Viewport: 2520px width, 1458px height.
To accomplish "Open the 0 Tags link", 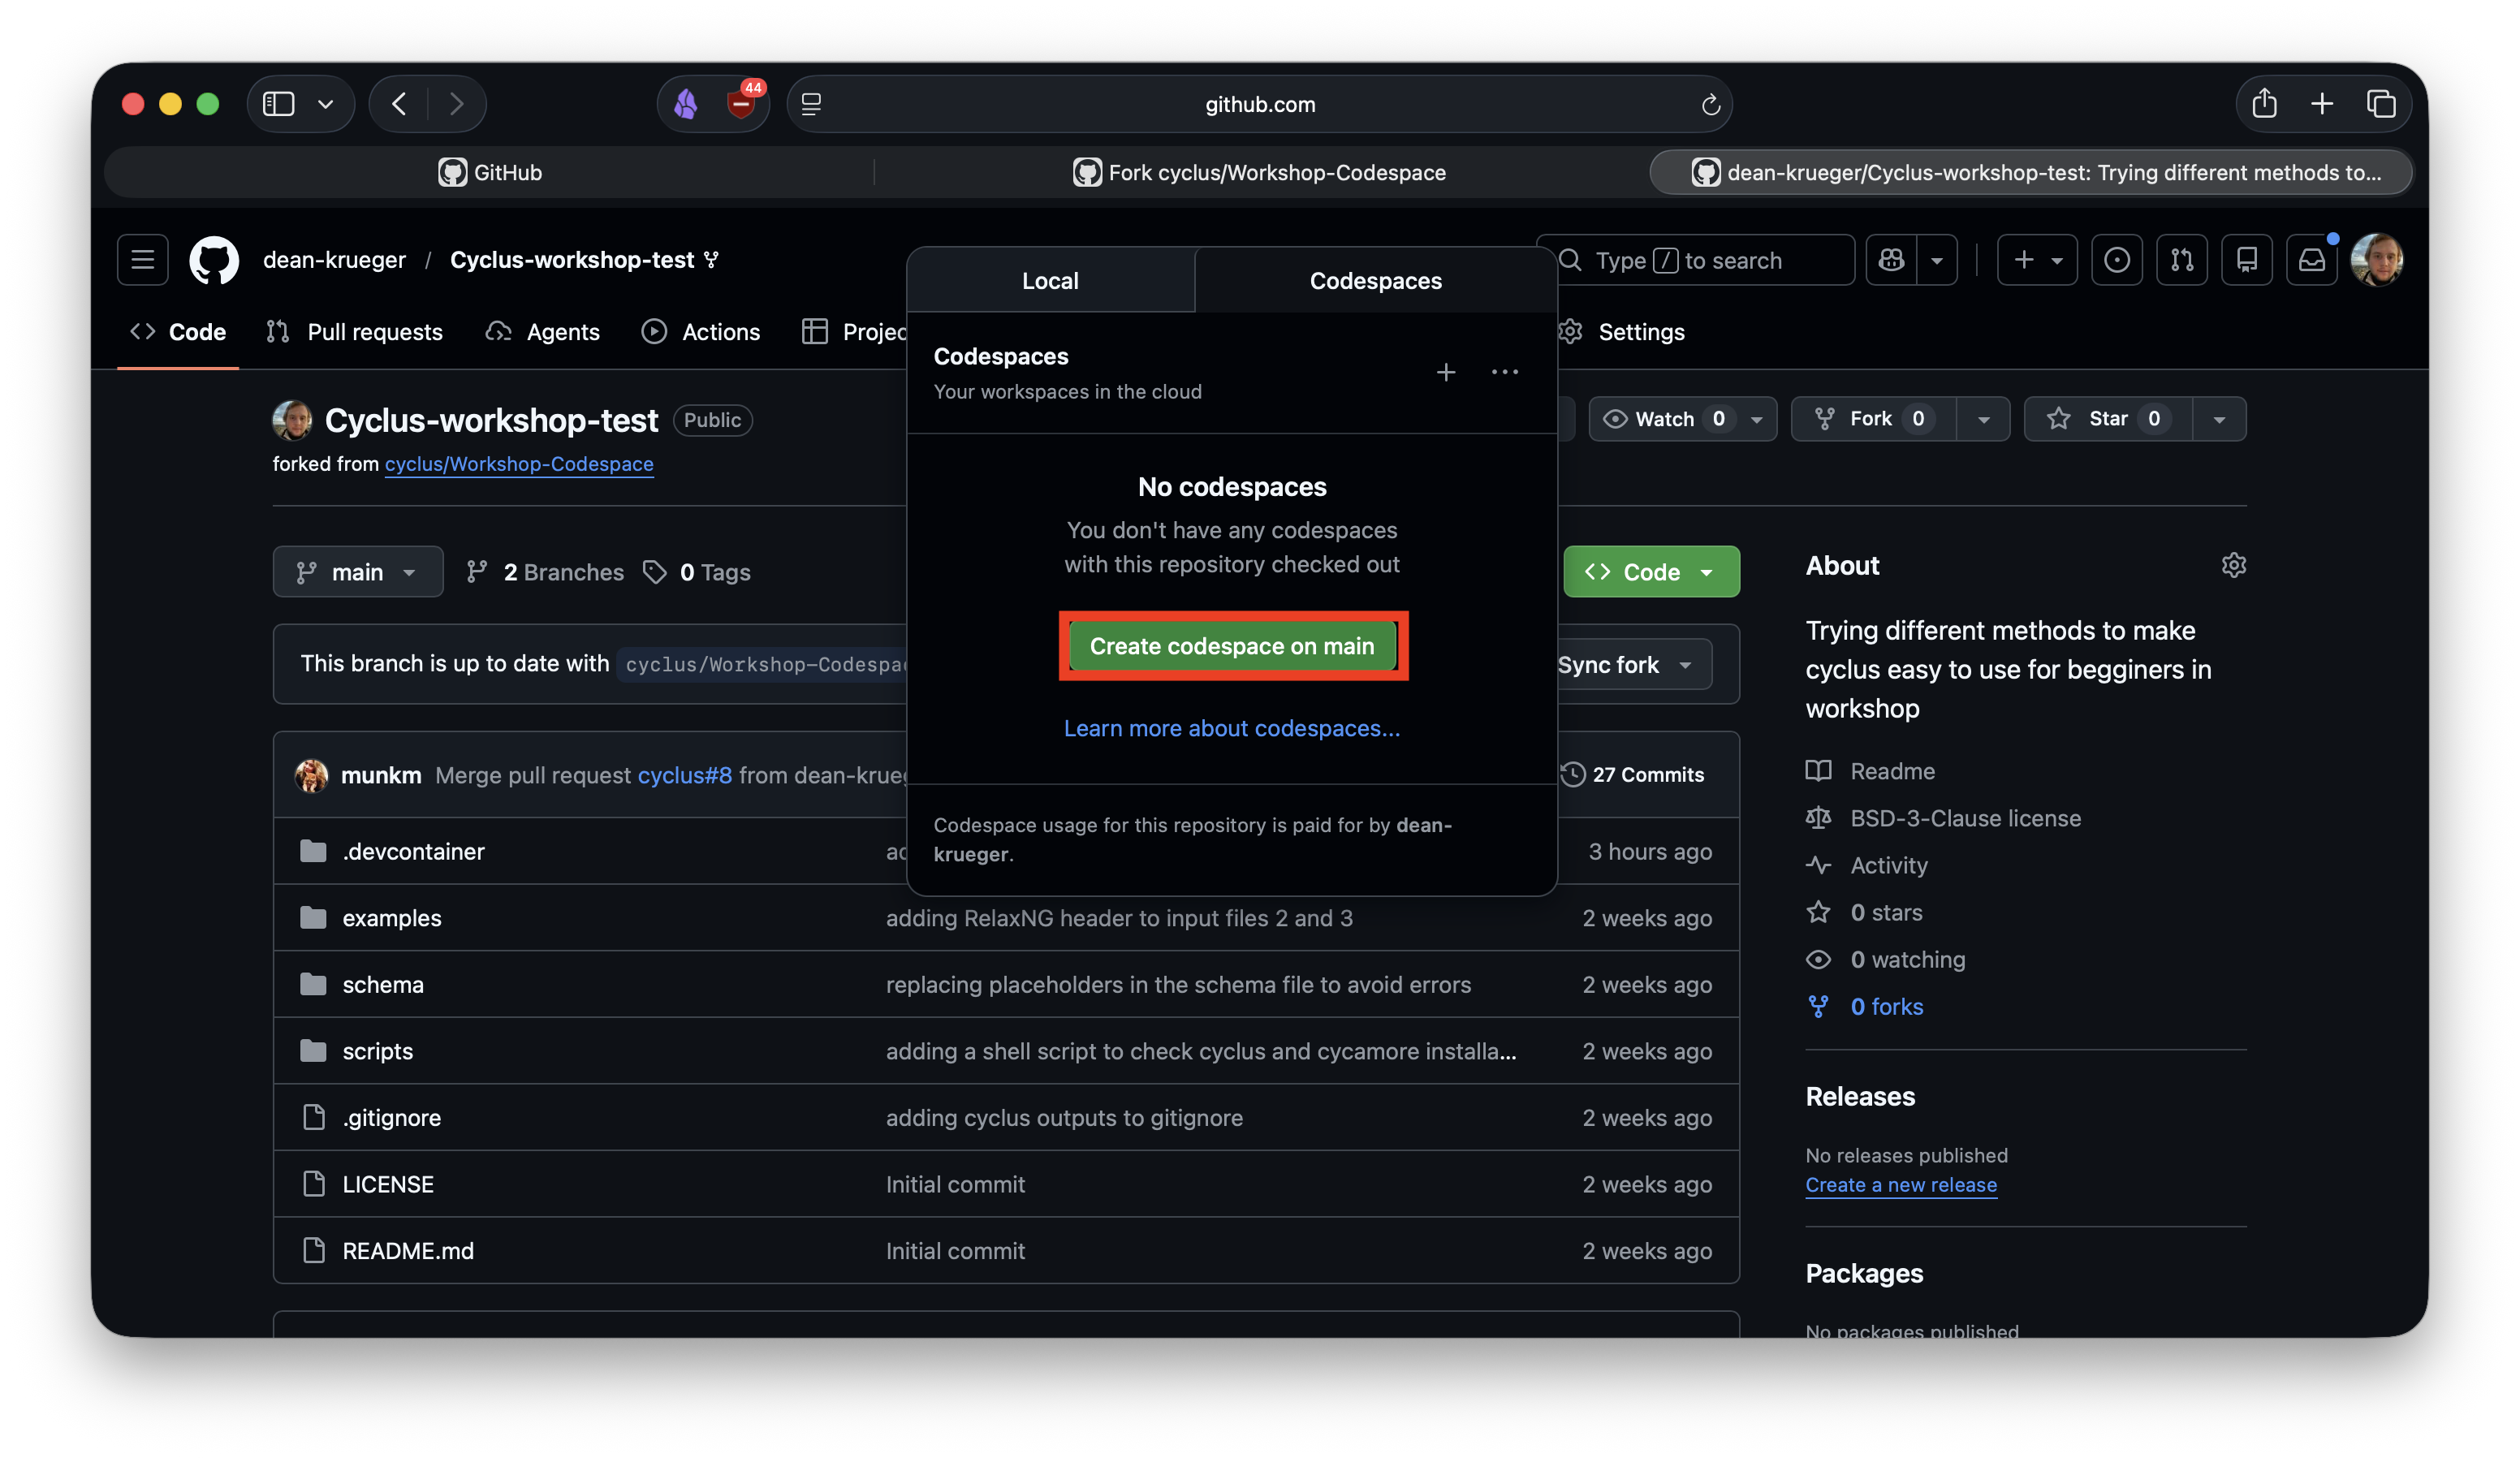I will pos(697,572).
